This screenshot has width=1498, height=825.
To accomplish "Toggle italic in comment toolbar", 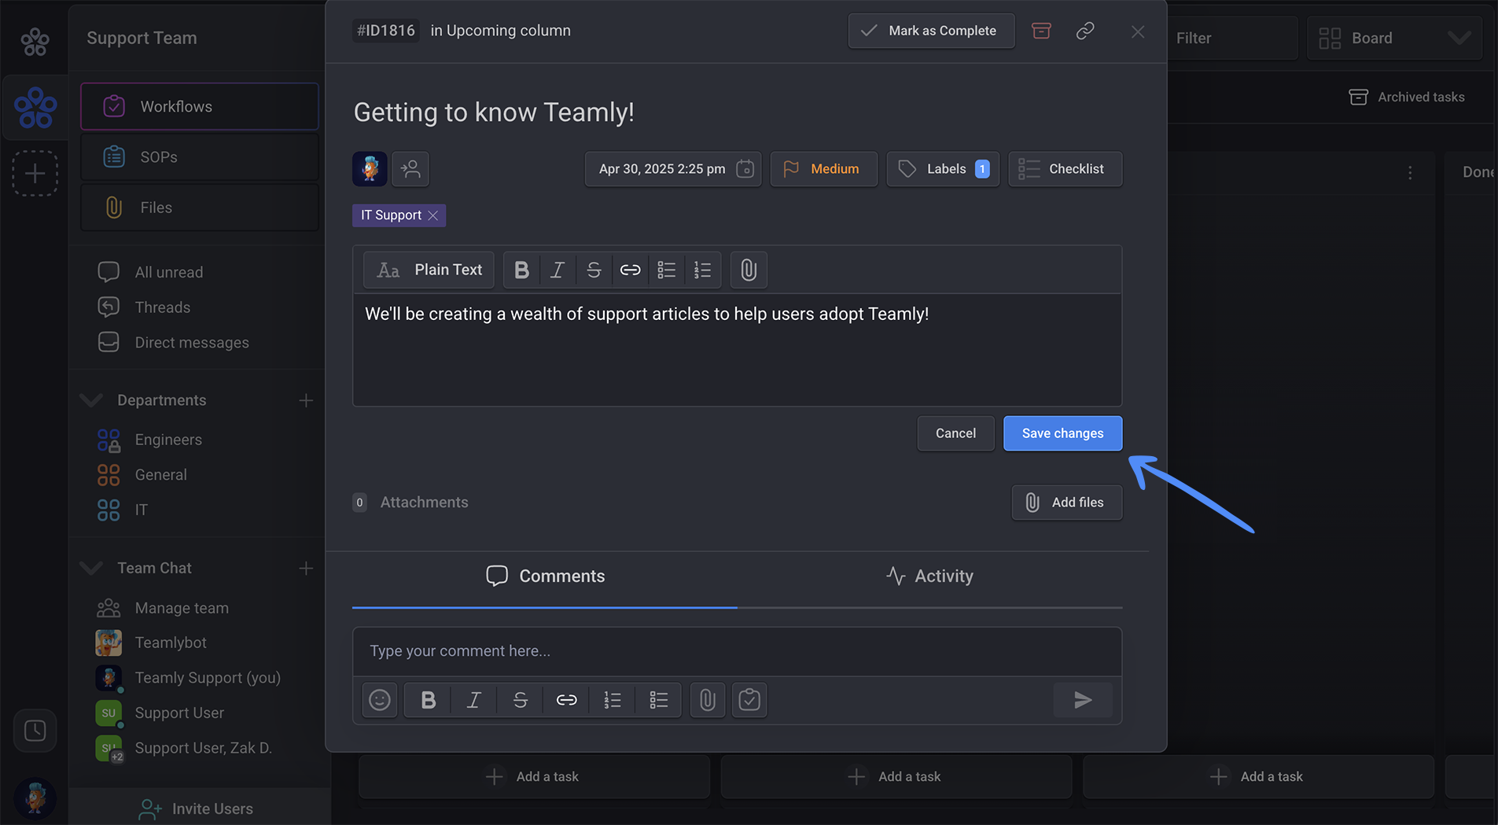I will [474, 700].
